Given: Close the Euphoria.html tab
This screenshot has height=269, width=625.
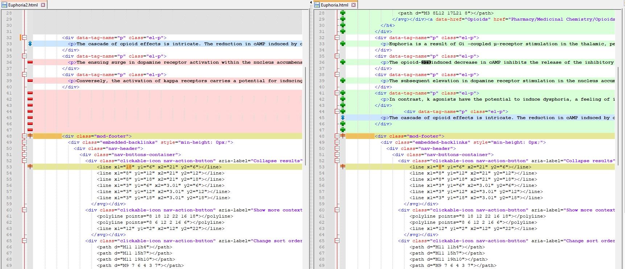Looking at the screenshot, I should (354, 5).
